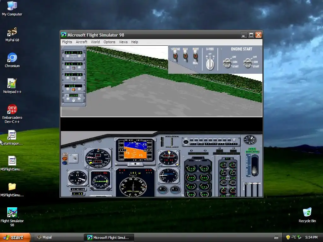The height and width of the screenshot is (242, 323).
Task: Click the 1200 transponder code display
Action: click(73, 95)
